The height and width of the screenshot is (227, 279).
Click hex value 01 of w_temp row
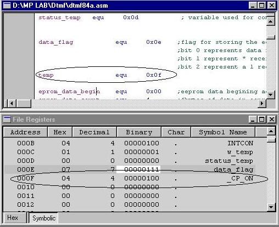coord(66,152)
